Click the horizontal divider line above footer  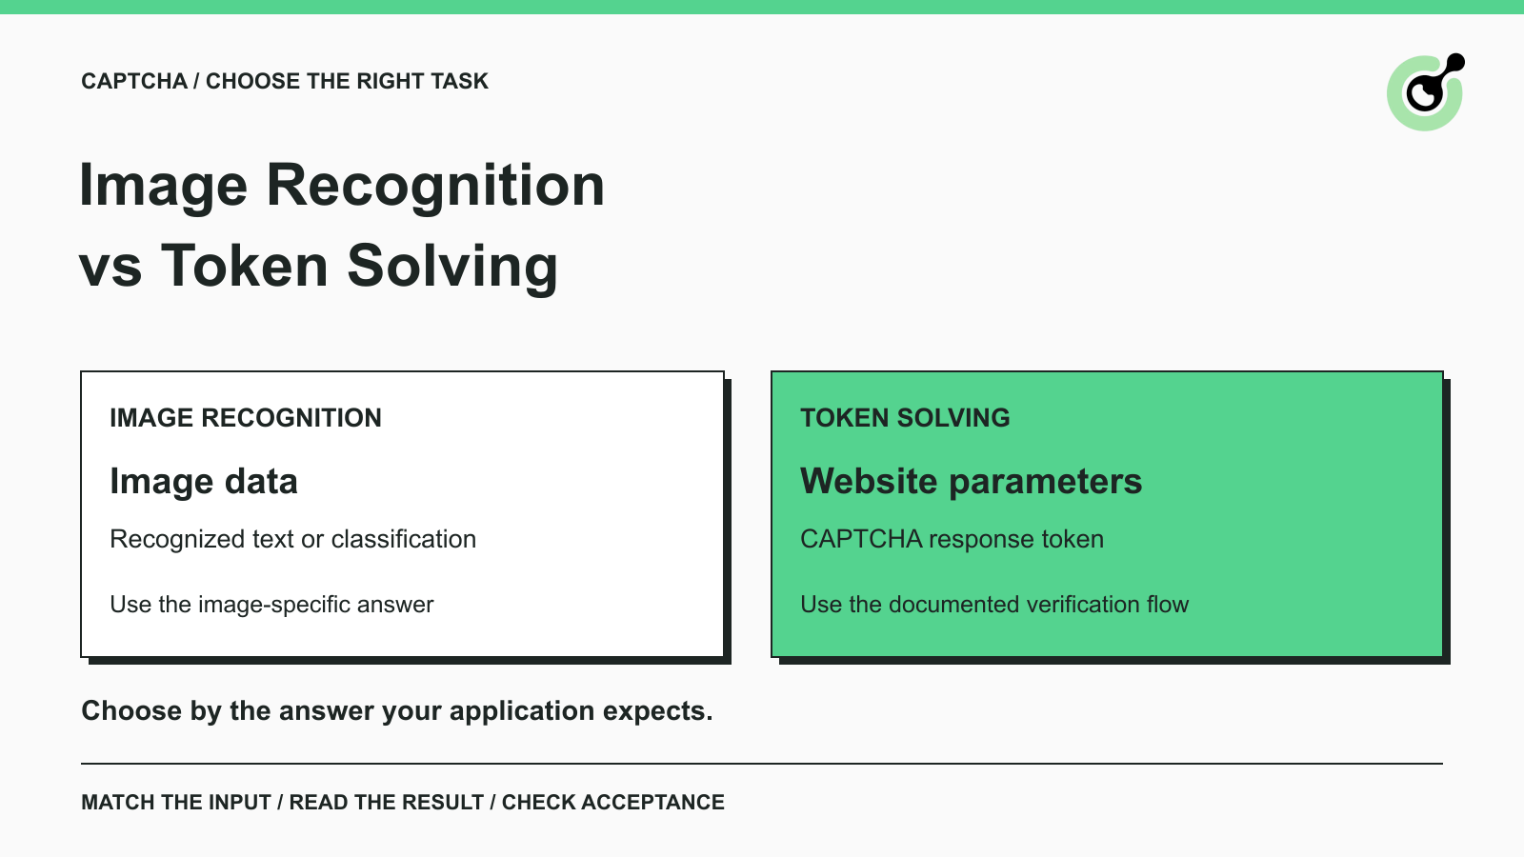(x=762, y=764)
